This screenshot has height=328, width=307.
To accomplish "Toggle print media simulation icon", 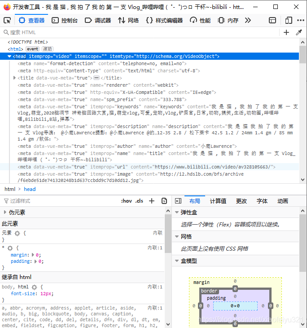I will pos(164,201).
